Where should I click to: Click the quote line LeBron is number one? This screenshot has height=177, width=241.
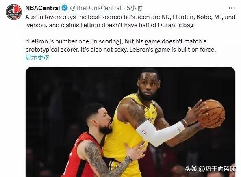point(116,41)
